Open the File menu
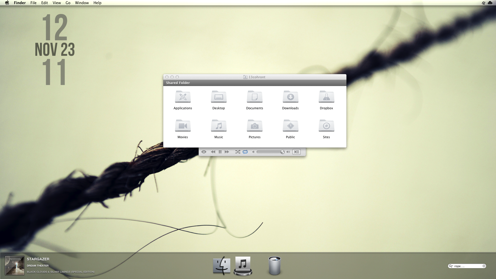 (33, 3)
